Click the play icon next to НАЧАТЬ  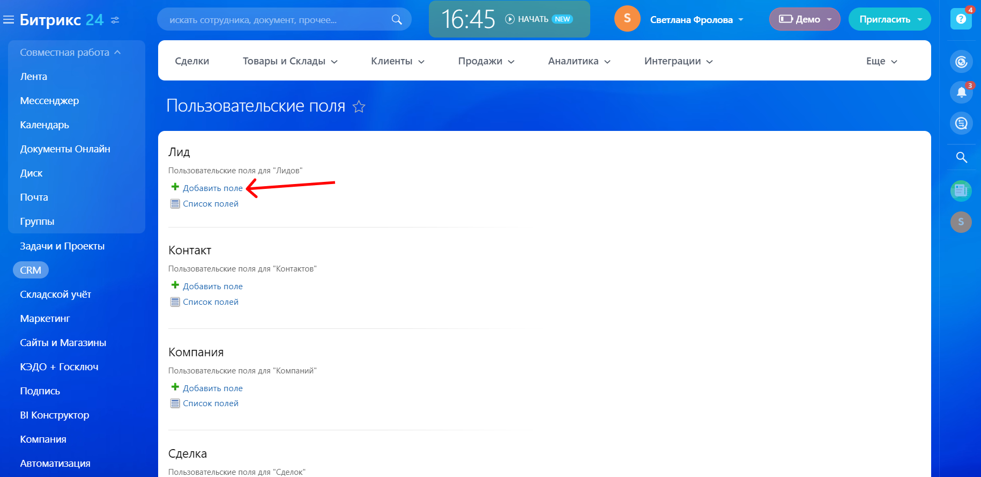pos(510,19)
